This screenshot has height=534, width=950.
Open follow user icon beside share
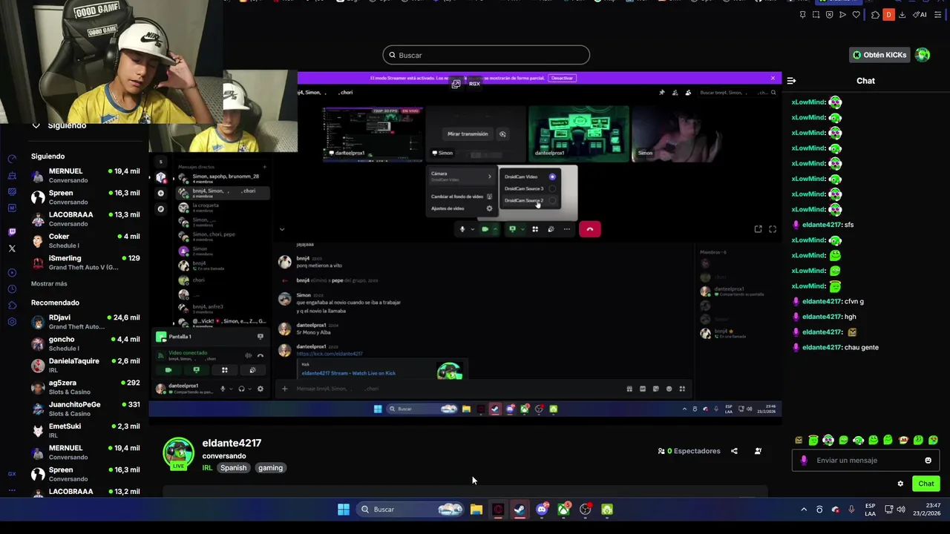point(758,451)
